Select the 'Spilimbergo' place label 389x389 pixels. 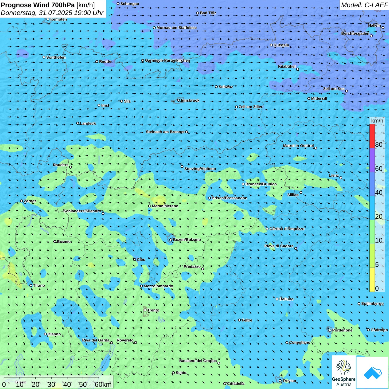[x=373, y=303]
